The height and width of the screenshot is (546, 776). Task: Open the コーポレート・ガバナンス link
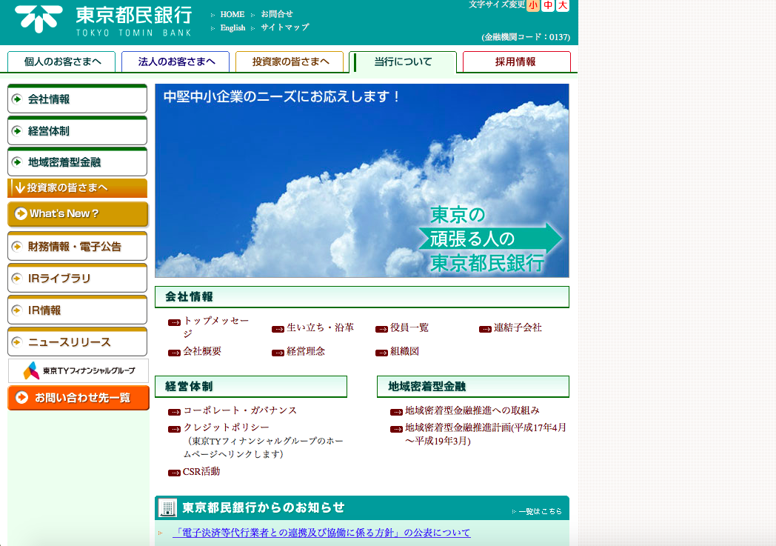240,410
